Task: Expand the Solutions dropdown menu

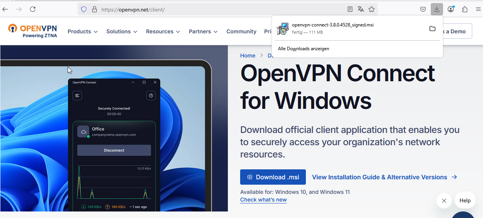Action: [121, 31]
